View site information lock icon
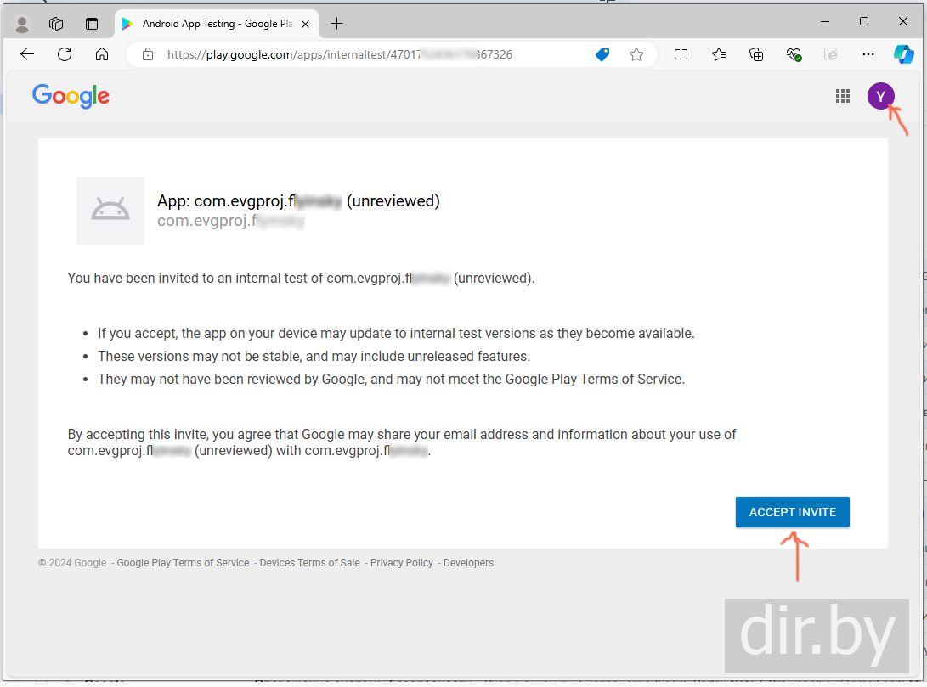This screenshot has height=687, width=927. pyautogui.click(x=148, y=55)
